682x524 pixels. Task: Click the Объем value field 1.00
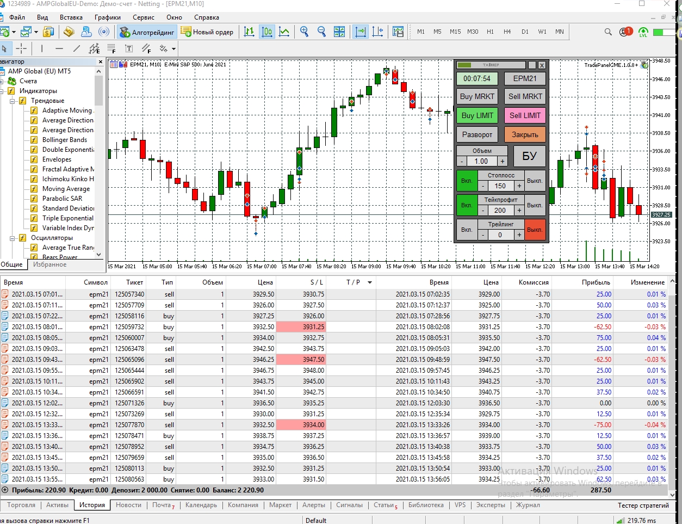point(482,162)
